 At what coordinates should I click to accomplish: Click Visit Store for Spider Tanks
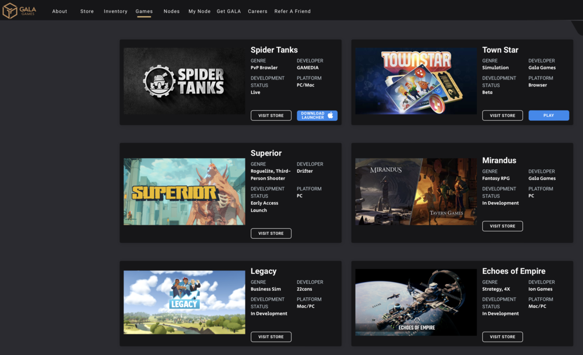271,116
